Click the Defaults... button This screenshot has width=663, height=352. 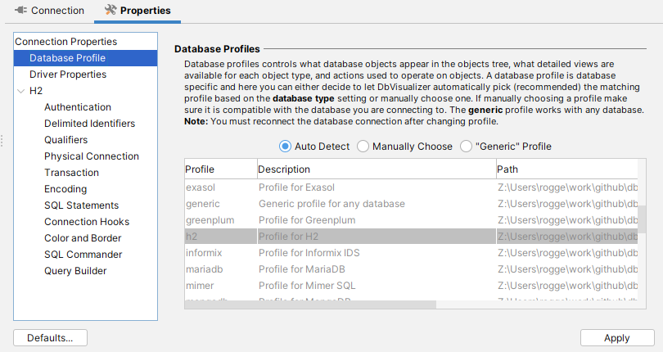(50, 338)
